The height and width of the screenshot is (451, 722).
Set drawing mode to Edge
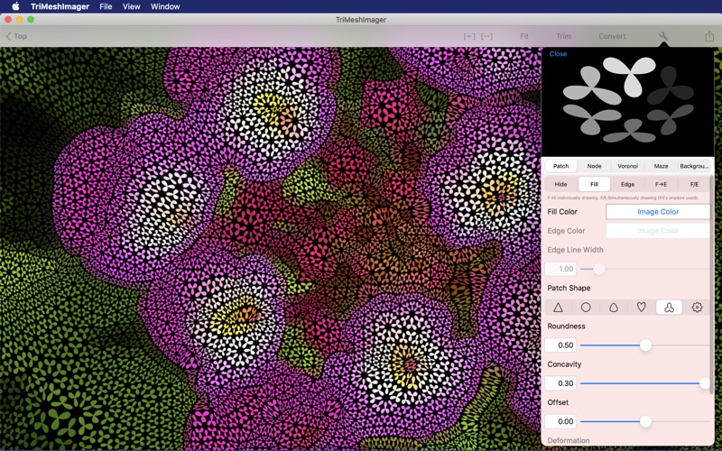point(627,184)
